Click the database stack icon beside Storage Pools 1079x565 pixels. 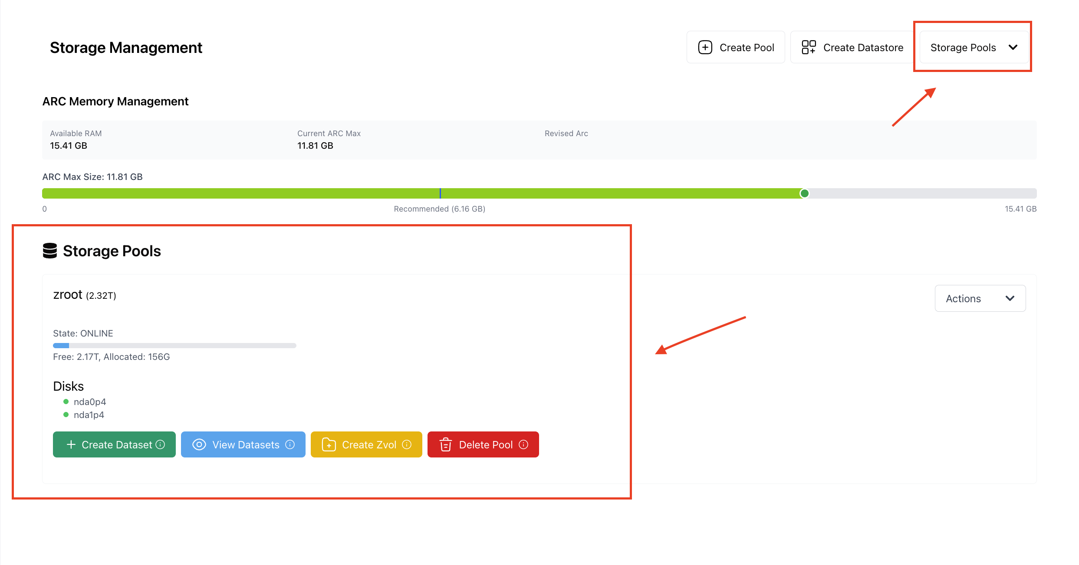pyautogui.click(x=50, y=251)
